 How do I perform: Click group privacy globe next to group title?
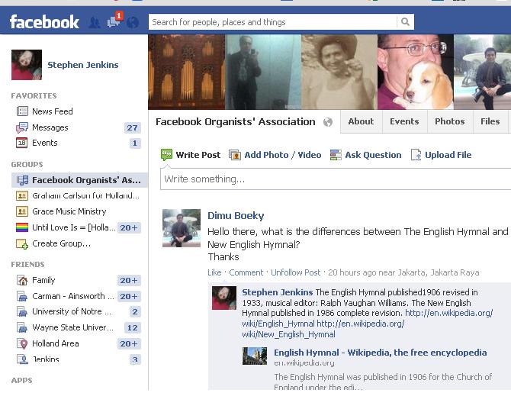click(328, 122)
